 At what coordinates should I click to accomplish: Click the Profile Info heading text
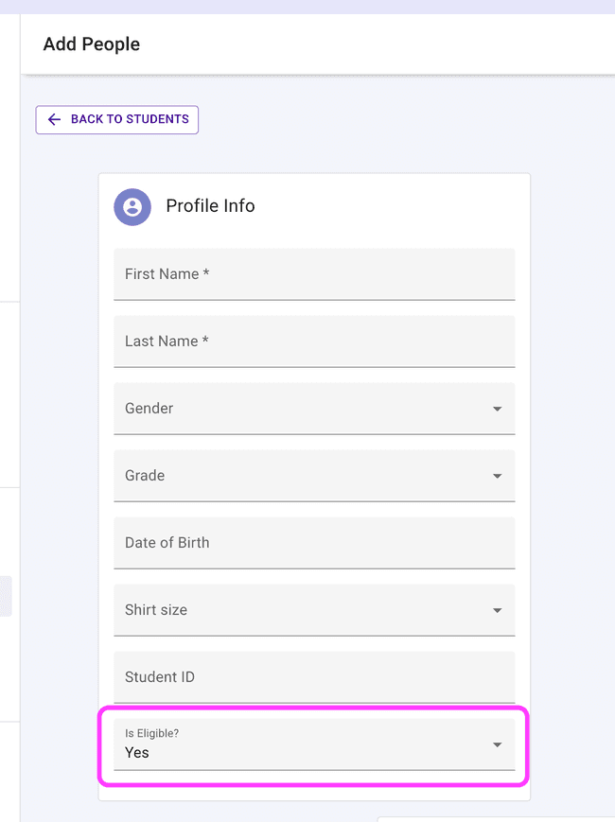210,206
